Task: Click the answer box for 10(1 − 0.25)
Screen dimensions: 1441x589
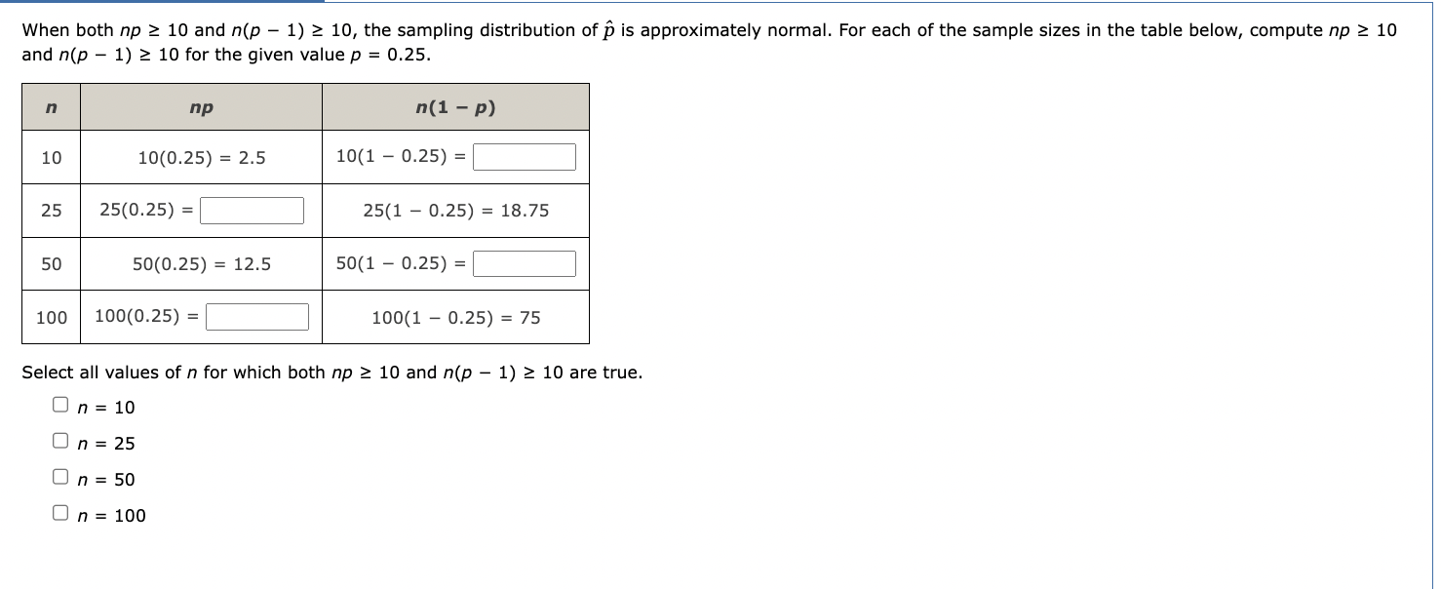Action: pos(524,157)
